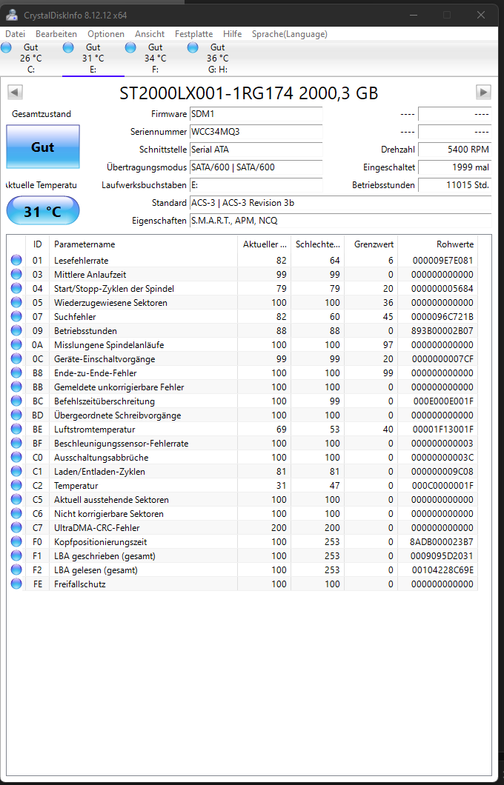
Task: Click the 31 °C temperature indicator
Action: pos(42,211)
